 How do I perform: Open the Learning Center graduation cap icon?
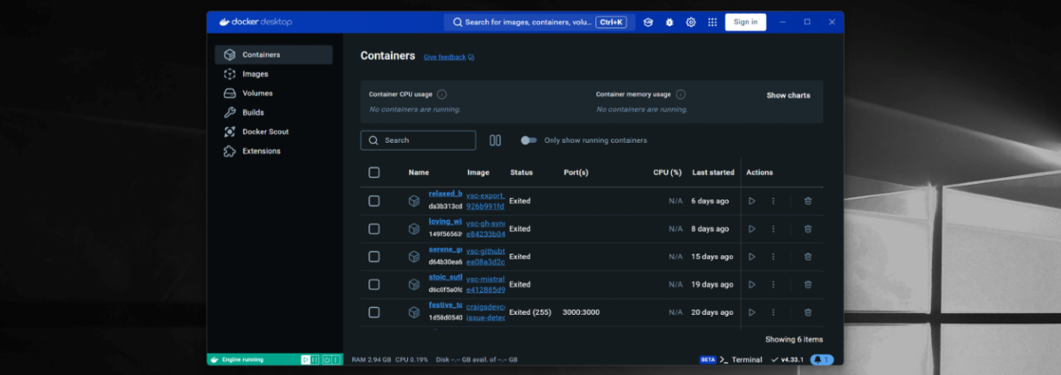coord(648,22)
